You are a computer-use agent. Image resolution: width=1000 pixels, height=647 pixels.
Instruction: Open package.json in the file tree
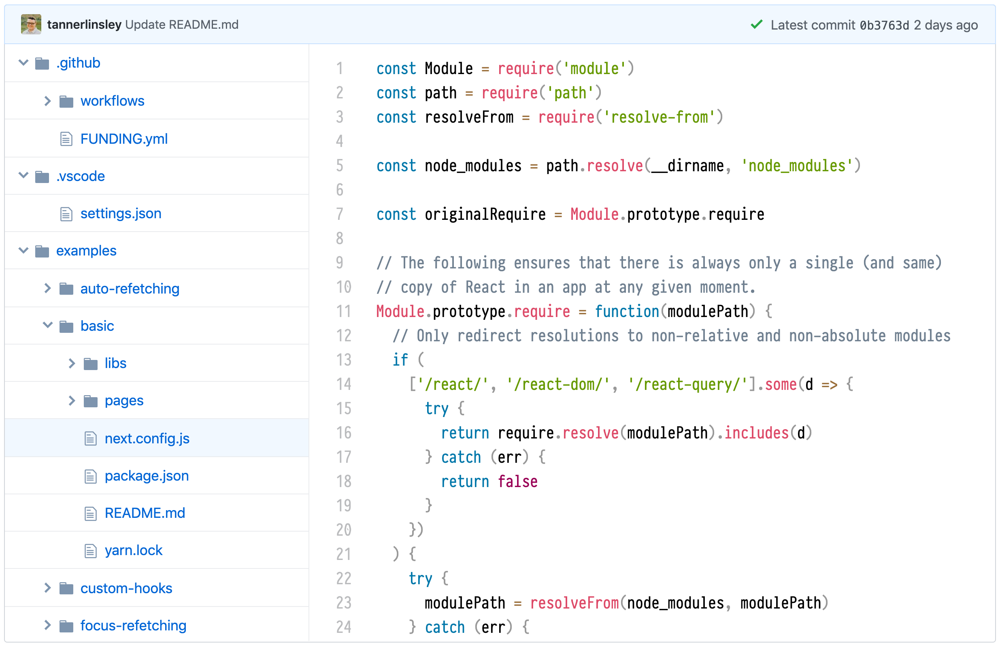146,476
